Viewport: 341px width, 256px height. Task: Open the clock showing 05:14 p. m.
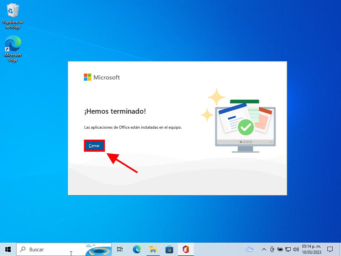coord(311,249)
